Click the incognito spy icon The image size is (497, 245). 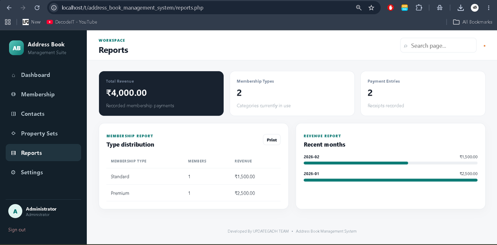[x=440, y=8]
